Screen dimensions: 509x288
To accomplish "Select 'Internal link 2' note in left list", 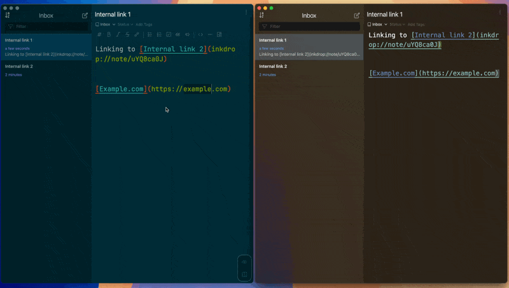I will point(19,66).
